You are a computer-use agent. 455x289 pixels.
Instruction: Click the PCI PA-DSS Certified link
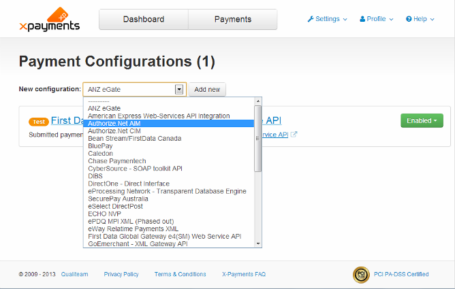(x=401, y=274)
